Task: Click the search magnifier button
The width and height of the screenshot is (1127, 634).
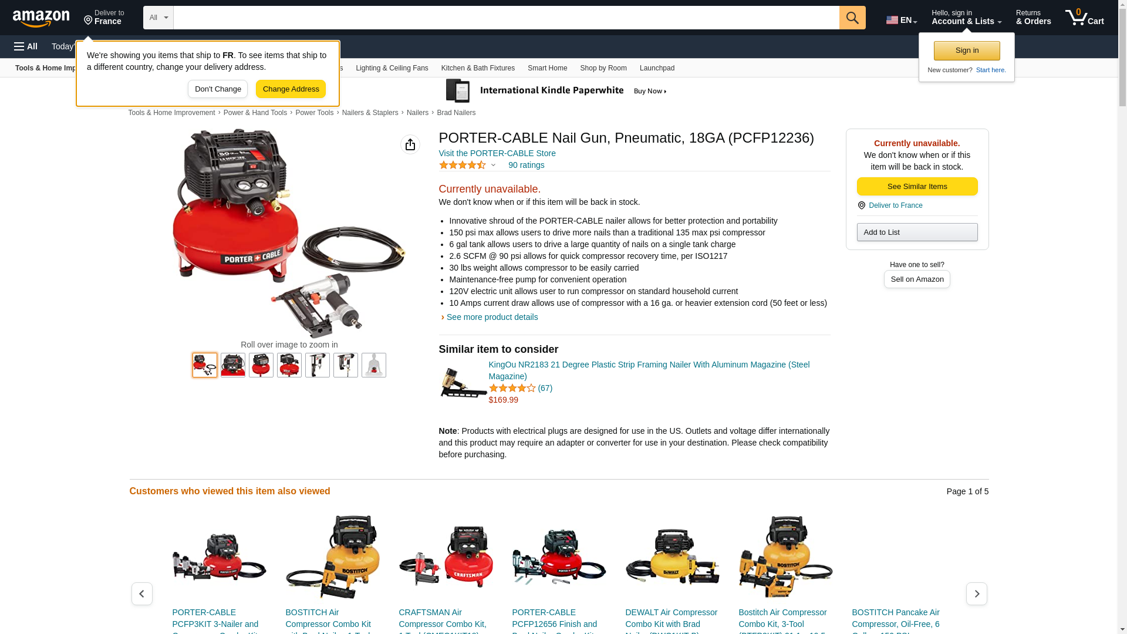Action: tap(852, 18)
